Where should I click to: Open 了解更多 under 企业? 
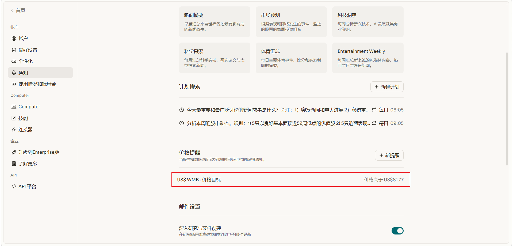(40, 164)
